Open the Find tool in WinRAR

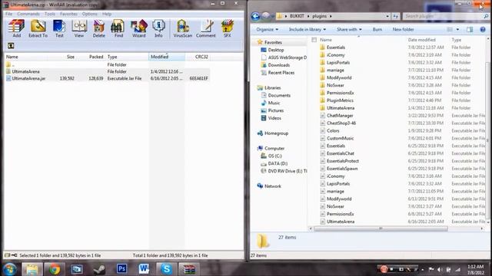point(118,29)
